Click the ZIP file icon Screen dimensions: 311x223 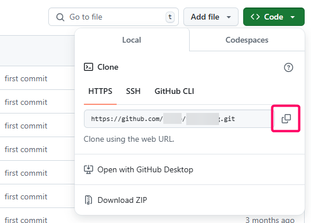pyautogui.click(x=89, y=200)
